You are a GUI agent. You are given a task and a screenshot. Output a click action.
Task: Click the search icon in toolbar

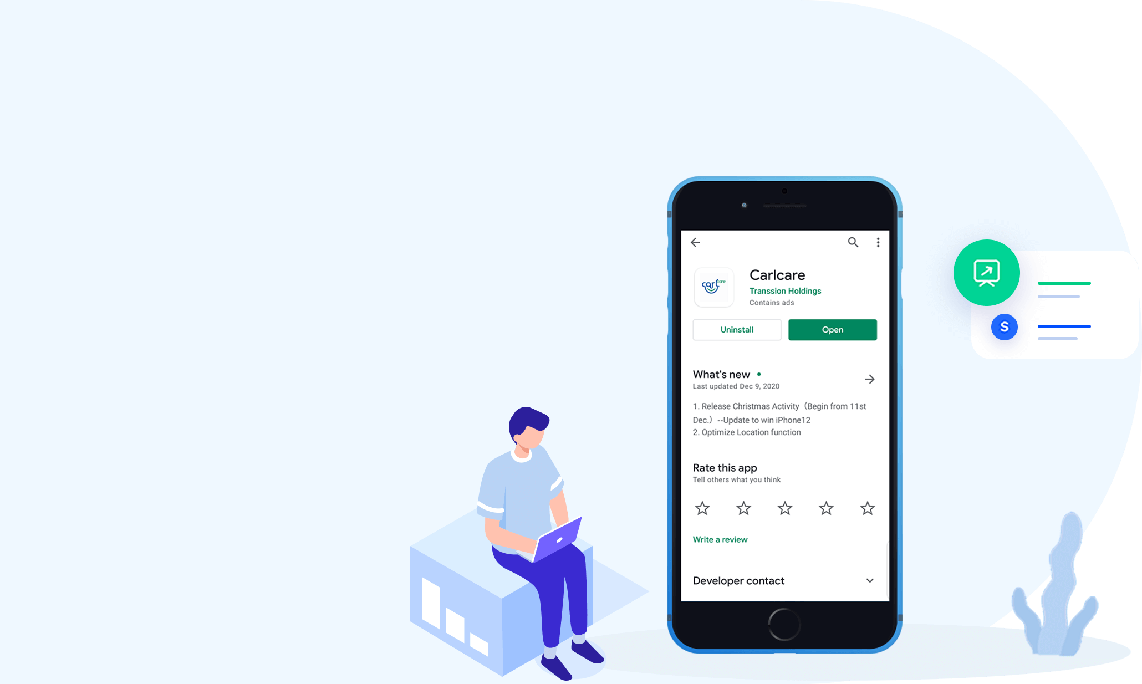pos(853,242)
